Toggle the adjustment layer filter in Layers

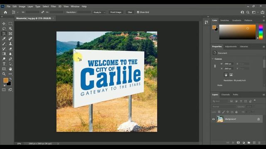[236, 101]
